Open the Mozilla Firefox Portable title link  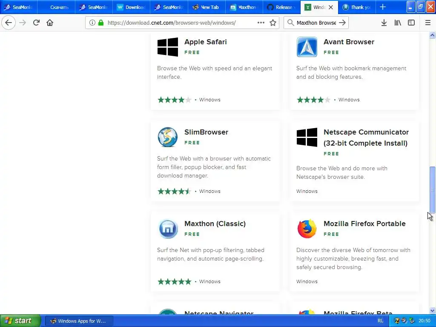click(x=364, y=224)
